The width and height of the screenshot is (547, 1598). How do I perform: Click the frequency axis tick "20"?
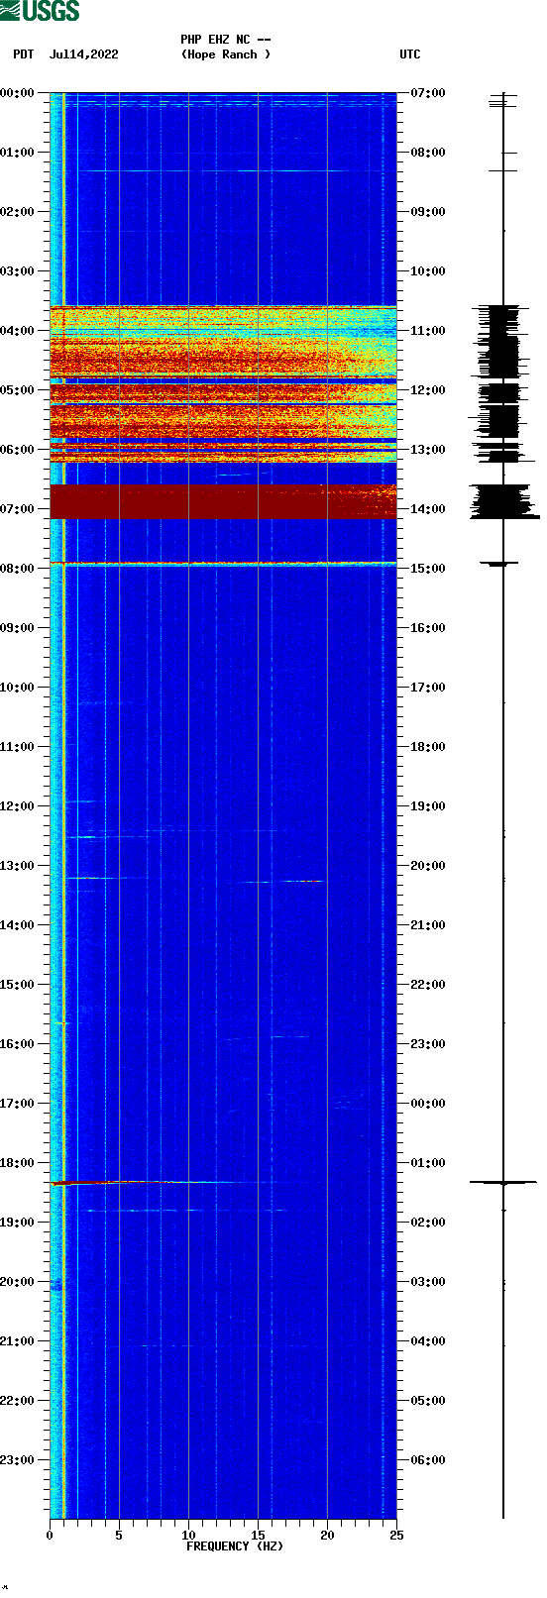(x=327, y=1536)
